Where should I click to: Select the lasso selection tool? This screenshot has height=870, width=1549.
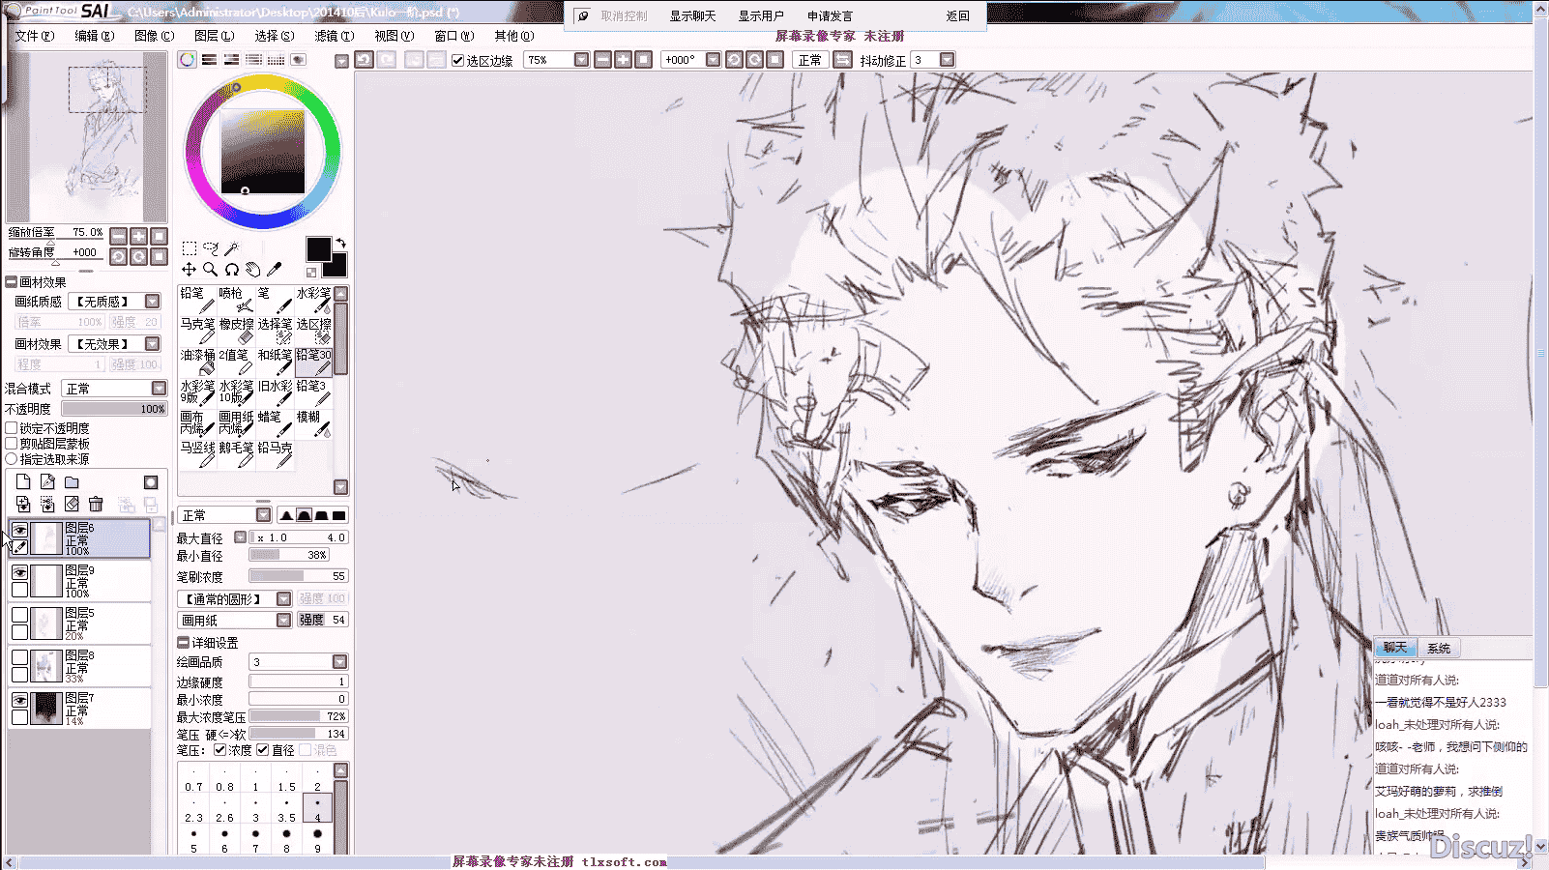[211, 248]
